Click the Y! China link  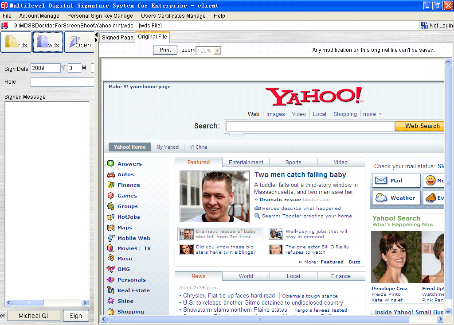pyautogui.click(x=199, y=147)
